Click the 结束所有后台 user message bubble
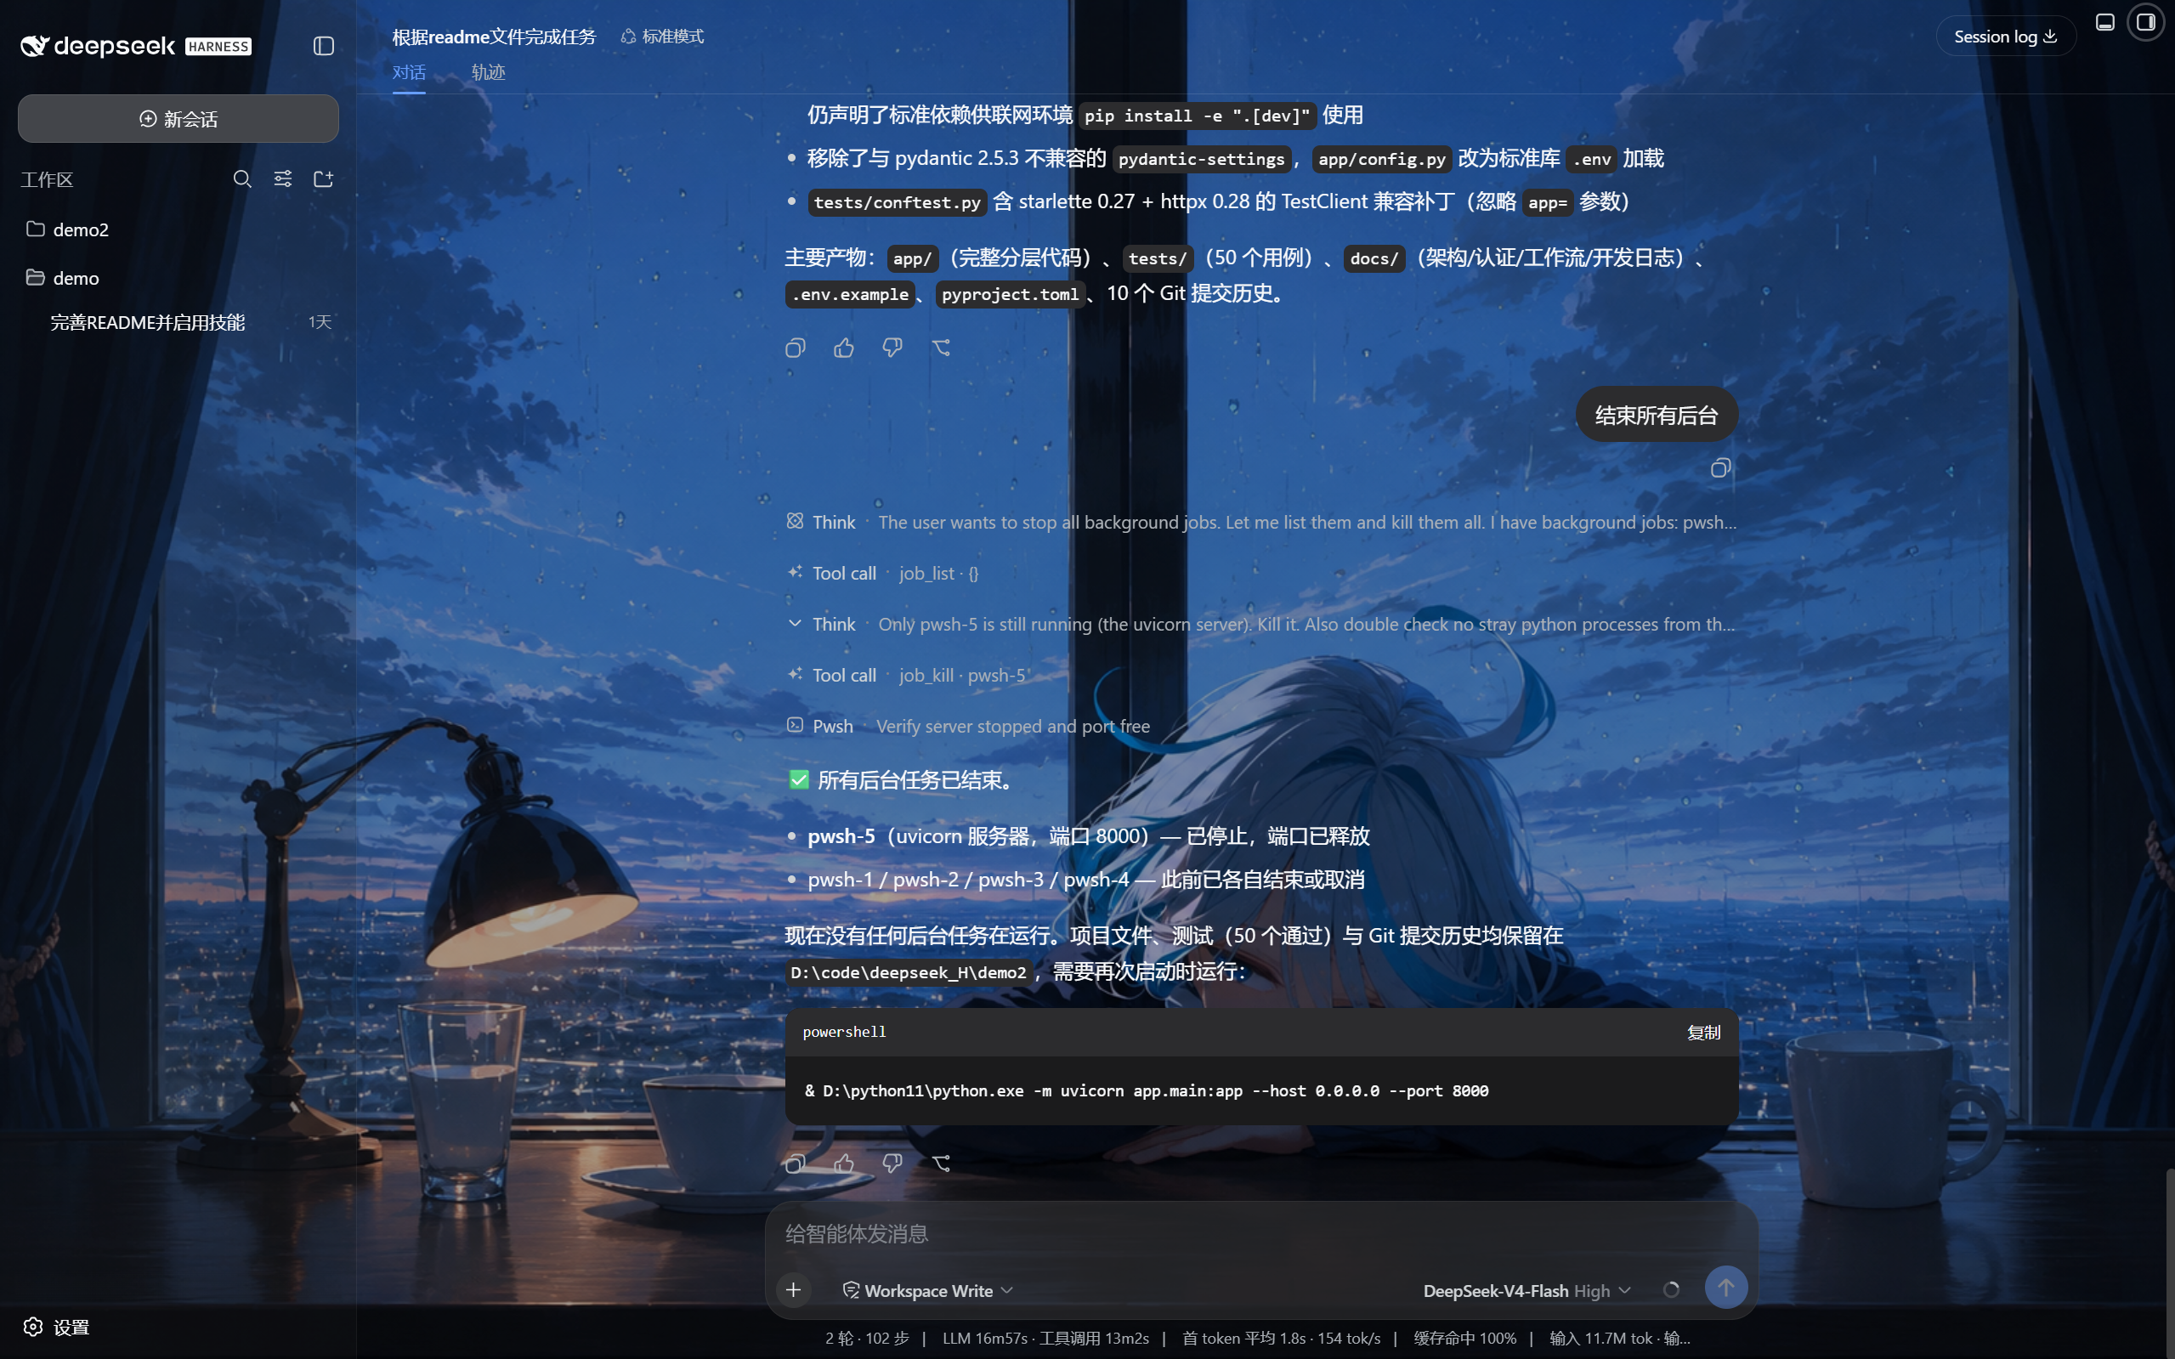 1657,416
